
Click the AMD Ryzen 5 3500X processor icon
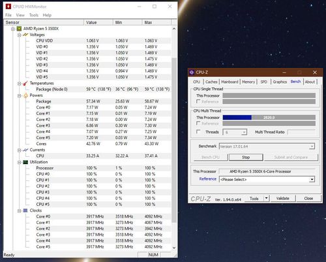[x=19, y=29]
